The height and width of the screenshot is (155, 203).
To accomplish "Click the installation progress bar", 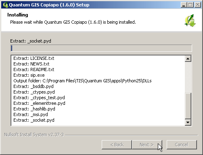I will tap(101, 48).
